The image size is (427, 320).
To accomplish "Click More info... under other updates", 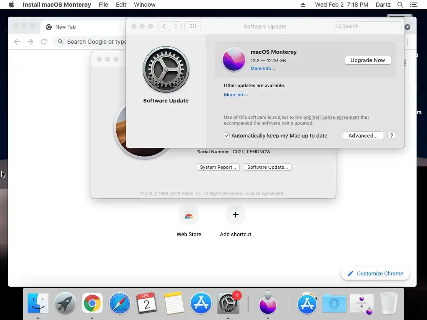I will pyautogui.click(x=236, y=95).
